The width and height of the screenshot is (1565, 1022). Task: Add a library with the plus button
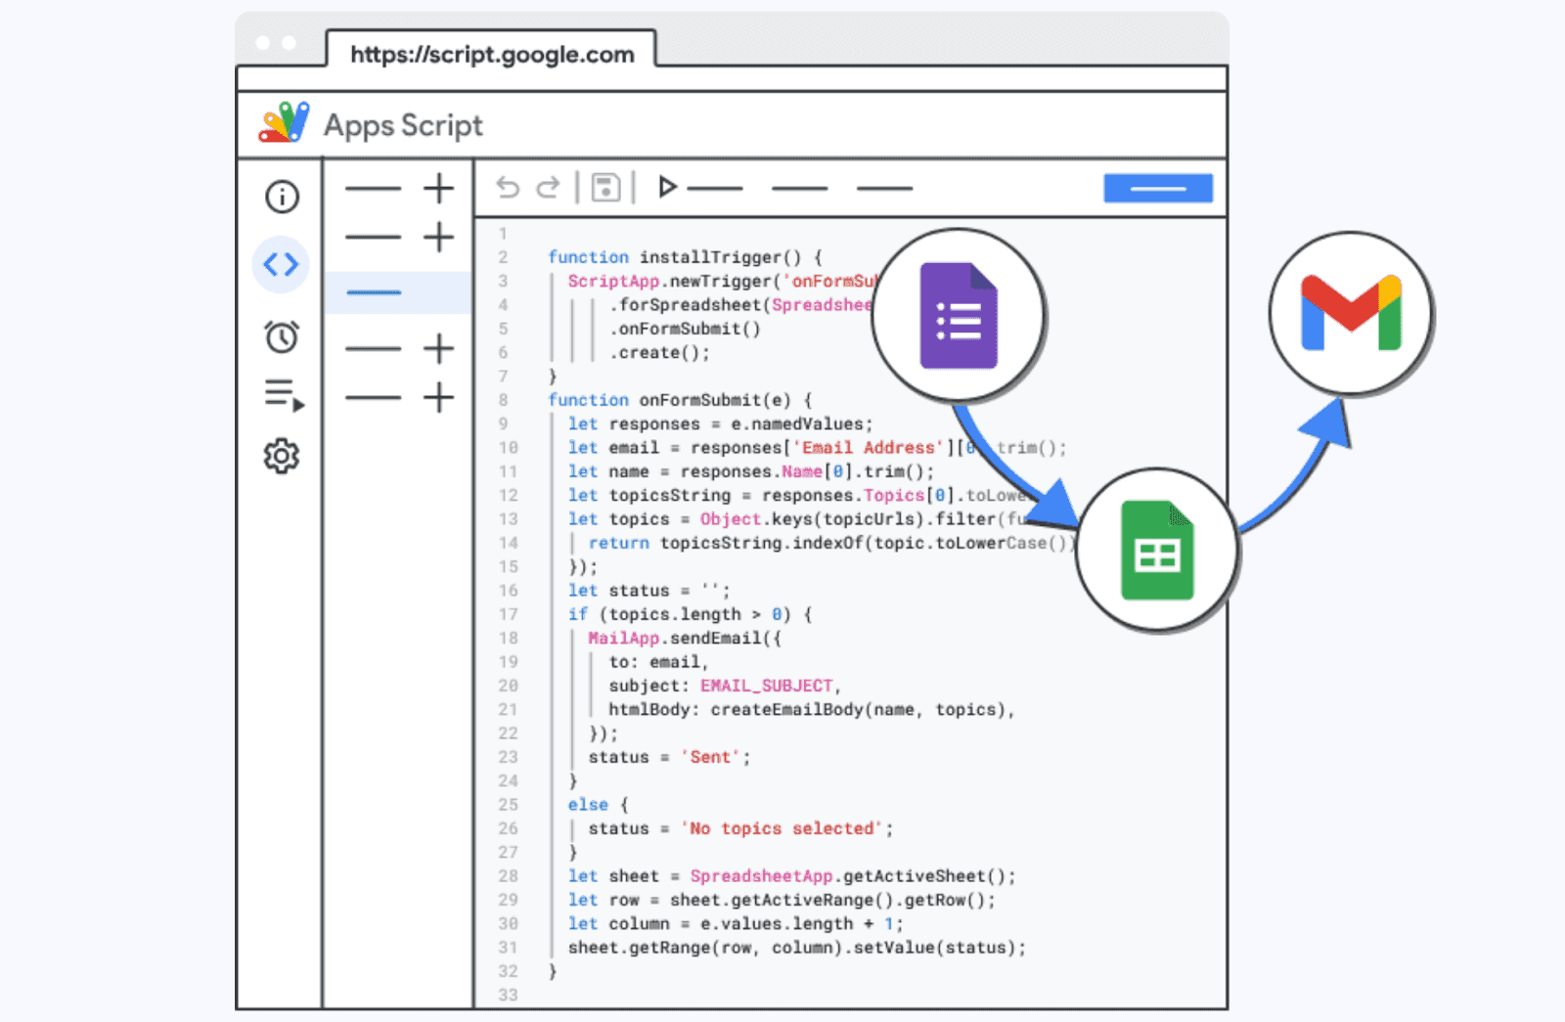coord(438,348)
